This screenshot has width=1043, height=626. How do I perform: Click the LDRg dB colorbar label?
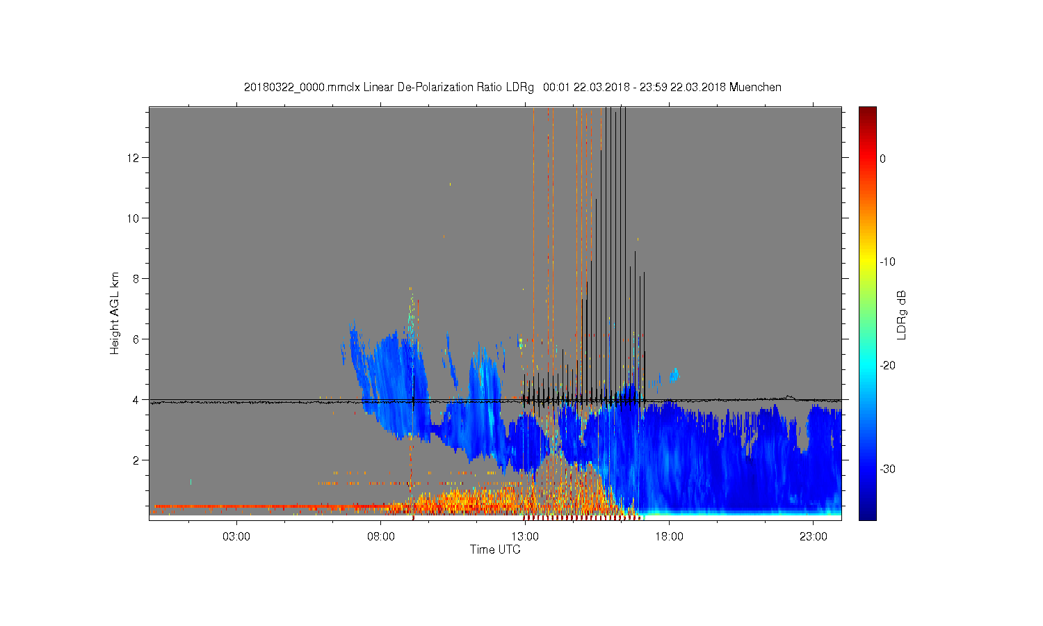(x=902, y=314)
